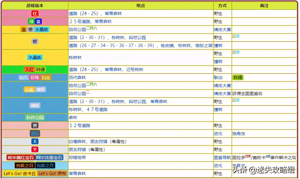Select the red 红 version badge
The image size is (300, 179).
(x=35, y=13)
